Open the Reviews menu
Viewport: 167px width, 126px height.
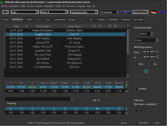(x=31, y=6)
